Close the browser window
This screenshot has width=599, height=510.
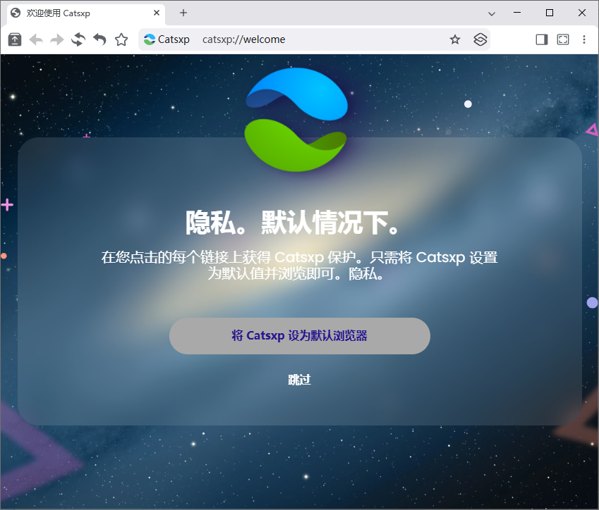coord(582,13)
